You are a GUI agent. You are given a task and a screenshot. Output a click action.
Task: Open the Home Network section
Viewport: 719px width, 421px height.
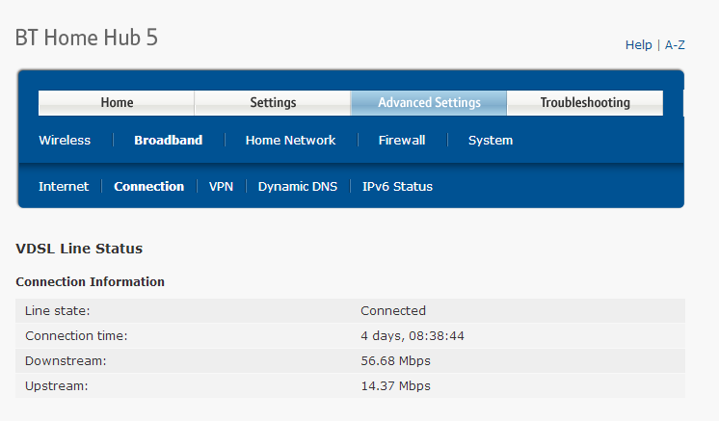pyautogui.click(x=290, y=141)
